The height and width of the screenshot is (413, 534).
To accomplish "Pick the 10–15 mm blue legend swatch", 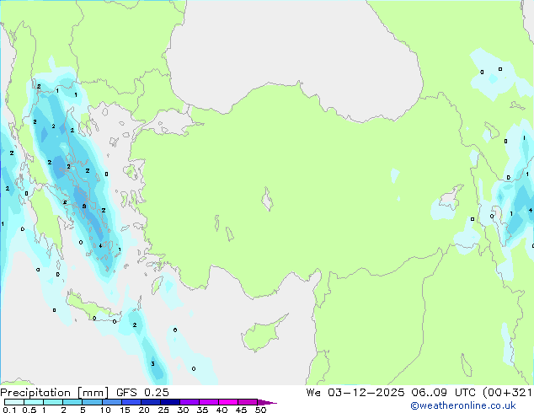I will 112,402.
